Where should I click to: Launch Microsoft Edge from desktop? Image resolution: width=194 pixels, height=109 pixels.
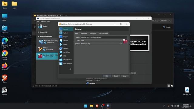click(5, 43)
